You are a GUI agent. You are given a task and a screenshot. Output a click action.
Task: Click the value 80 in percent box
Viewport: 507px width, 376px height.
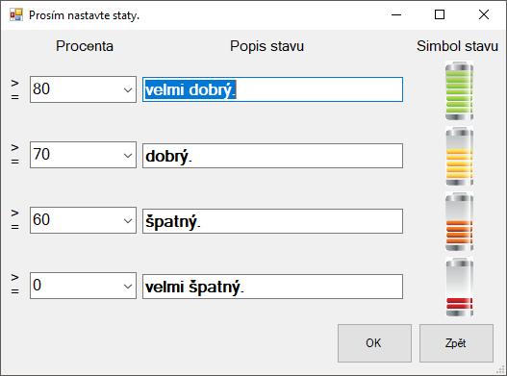point(41,88)
